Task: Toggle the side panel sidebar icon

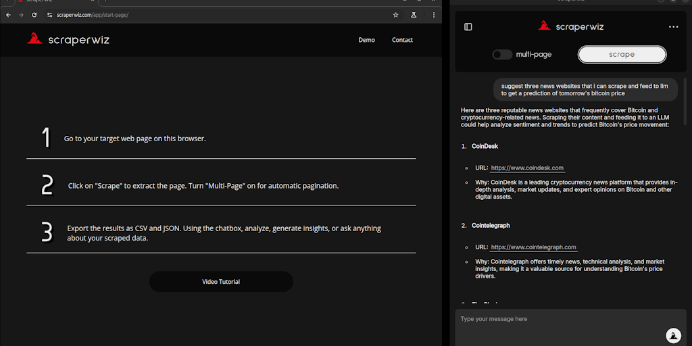Action: (x=468, y=27)
